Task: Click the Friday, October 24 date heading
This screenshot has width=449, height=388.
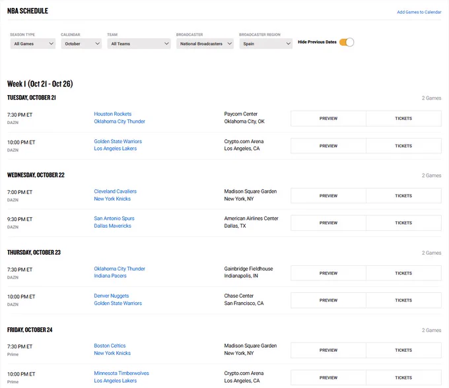Action: tap(30, 330)
